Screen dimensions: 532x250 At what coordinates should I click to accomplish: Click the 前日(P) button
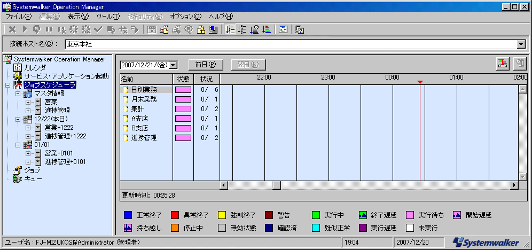point(206,65)
